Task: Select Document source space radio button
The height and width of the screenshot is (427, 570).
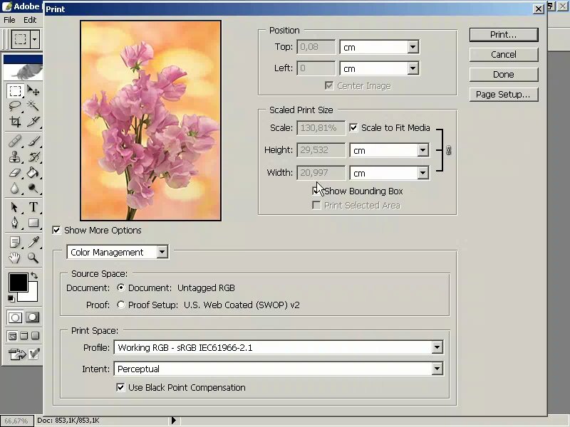Action: click(121, 288)
